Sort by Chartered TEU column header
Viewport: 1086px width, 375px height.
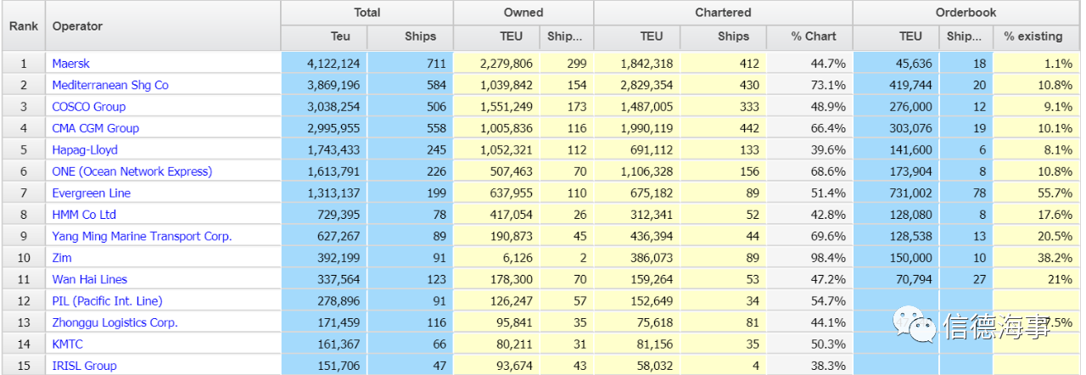637,36
